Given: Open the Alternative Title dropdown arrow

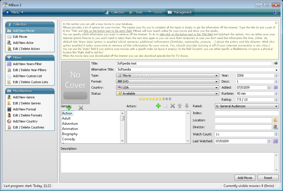Looking at the screenshot, I should [276, 70].
